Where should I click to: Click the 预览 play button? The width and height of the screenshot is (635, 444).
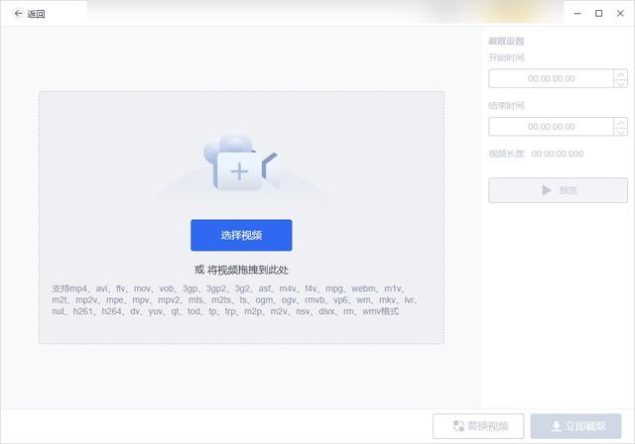[558, 190]
